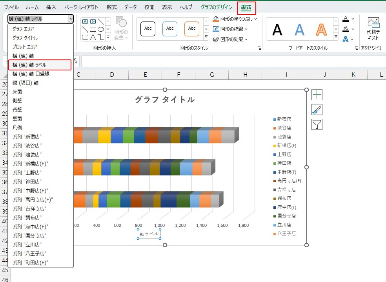Viewport: 386px width, 282px height.
Task: Click the 軸ラベル text box on chart
Action: pos(149,234)
